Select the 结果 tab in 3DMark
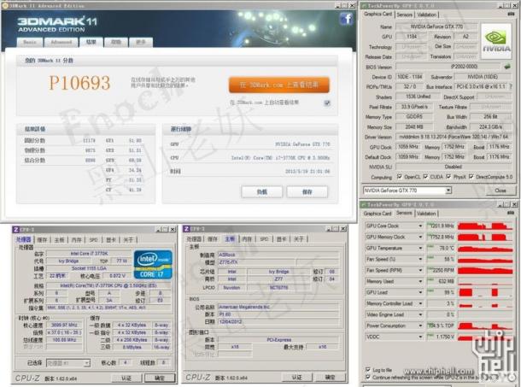The width and height of the screenshot is (521, 387). click(x=91, y=42)
